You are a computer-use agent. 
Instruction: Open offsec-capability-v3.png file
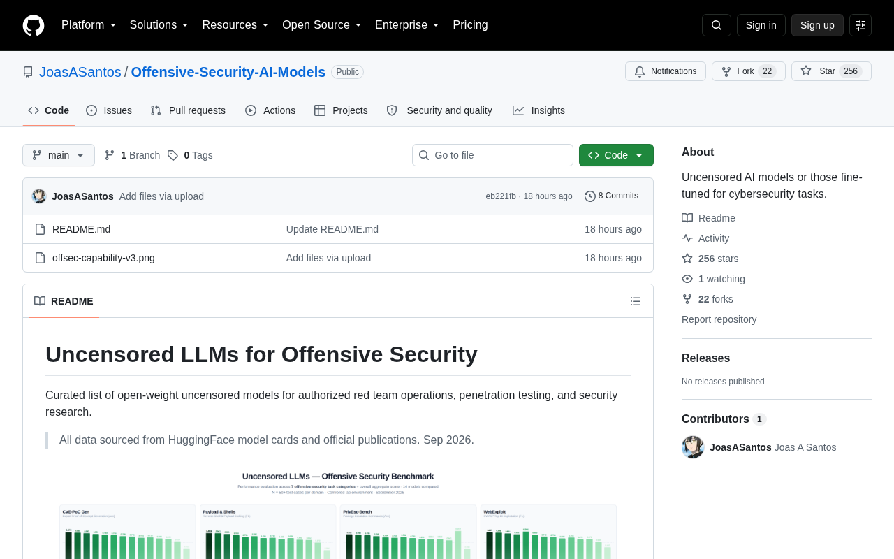click(x=103, y=258)
